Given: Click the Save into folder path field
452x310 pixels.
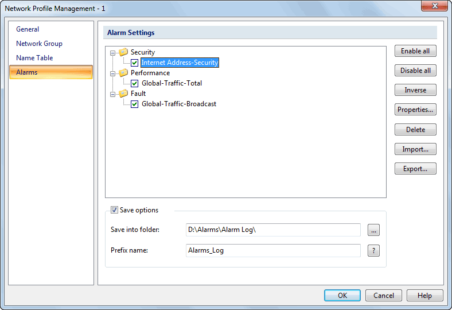Looking at the screenshot, I should 273,230.
